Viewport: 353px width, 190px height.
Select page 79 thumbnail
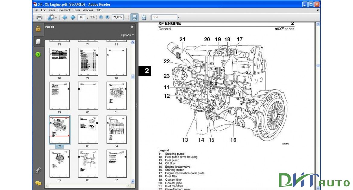coord(59,96)
